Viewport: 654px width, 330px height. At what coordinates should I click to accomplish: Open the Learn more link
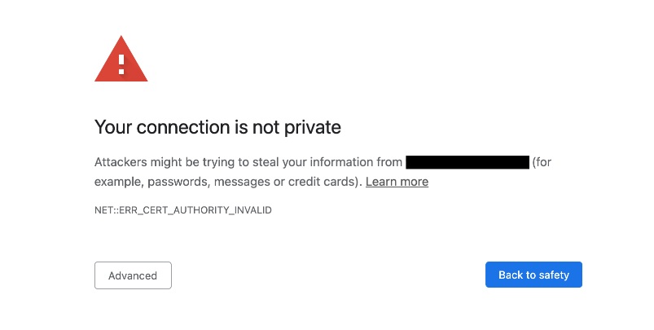(x=397, y=182)
